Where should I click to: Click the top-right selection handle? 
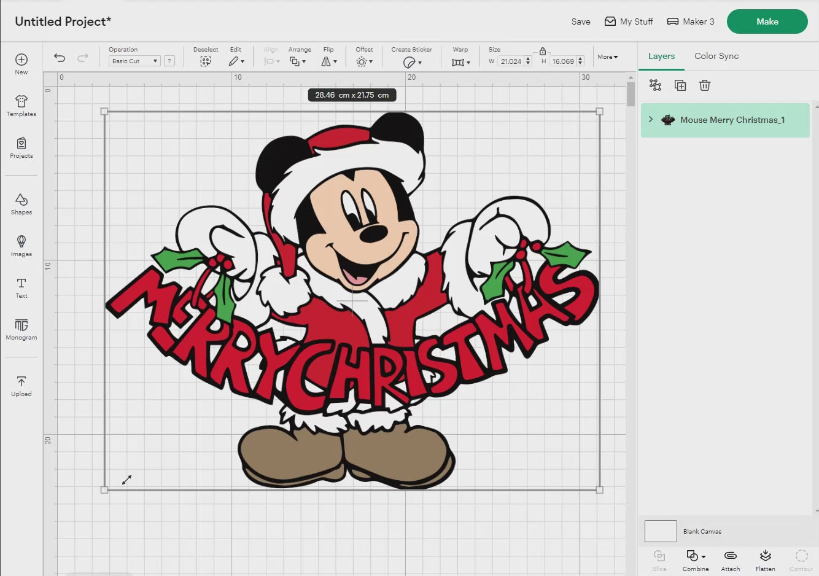point(599,112)
